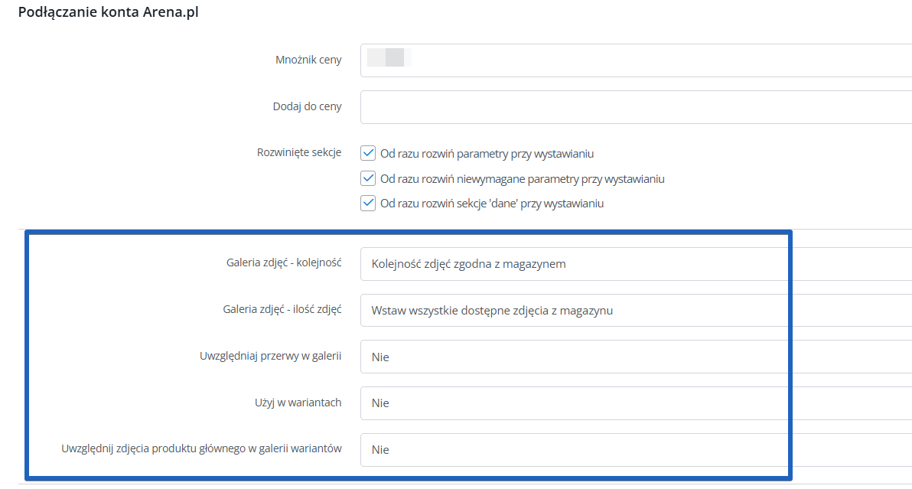Click the 'Galeria zdjęć - kolejność' label

coord(284,262)
